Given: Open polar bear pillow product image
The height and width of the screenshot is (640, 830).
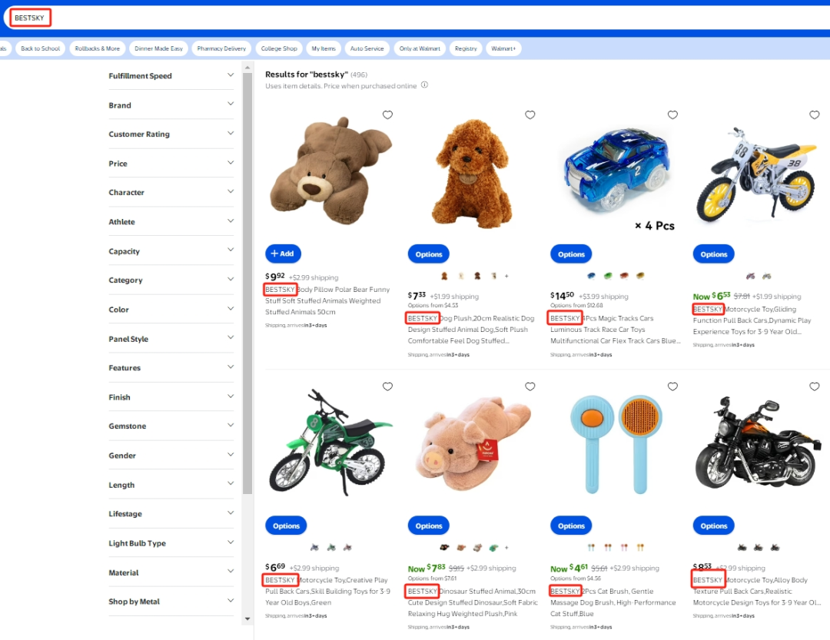Looking at the screenshot, I should (331, 172).
